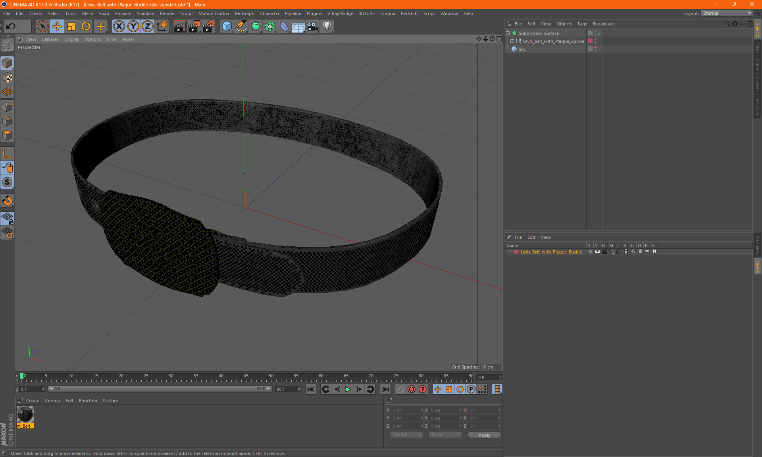The width and height of the screenshot is (762, 457).
Task: Click the Apply button
Action: [484, 435]
